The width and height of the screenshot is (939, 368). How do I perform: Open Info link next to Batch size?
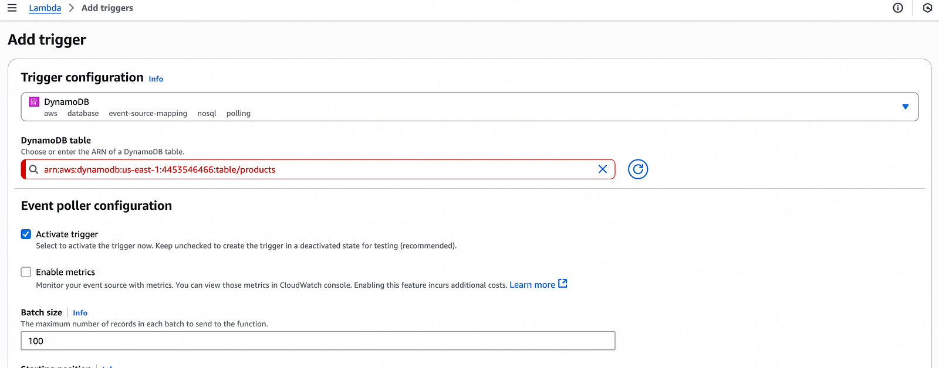pos(80,313)
